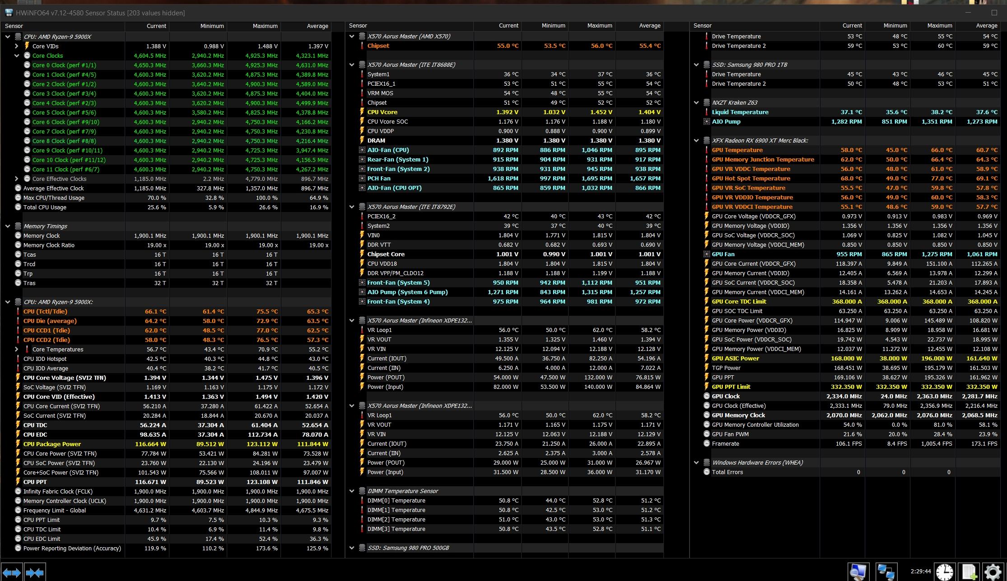1007x581 pixels.
Task: Click the AIO Pump fan icon under NZXT Kraken
Action: tap(707, 122)
